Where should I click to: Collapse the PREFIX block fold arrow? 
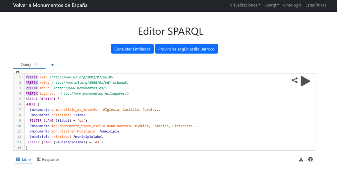[x=23, y=77]
